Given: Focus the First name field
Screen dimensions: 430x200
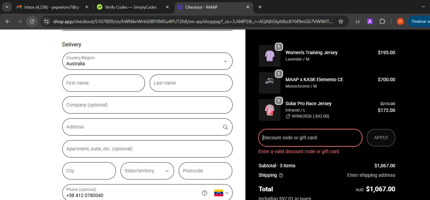Looking at the screenshot, I should (103, 83).
